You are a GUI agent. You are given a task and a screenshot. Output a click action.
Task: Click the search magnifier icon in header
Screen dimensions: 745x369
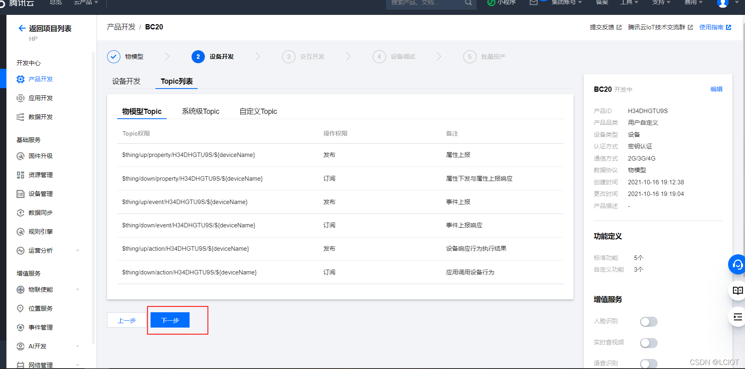pos(468,2)
